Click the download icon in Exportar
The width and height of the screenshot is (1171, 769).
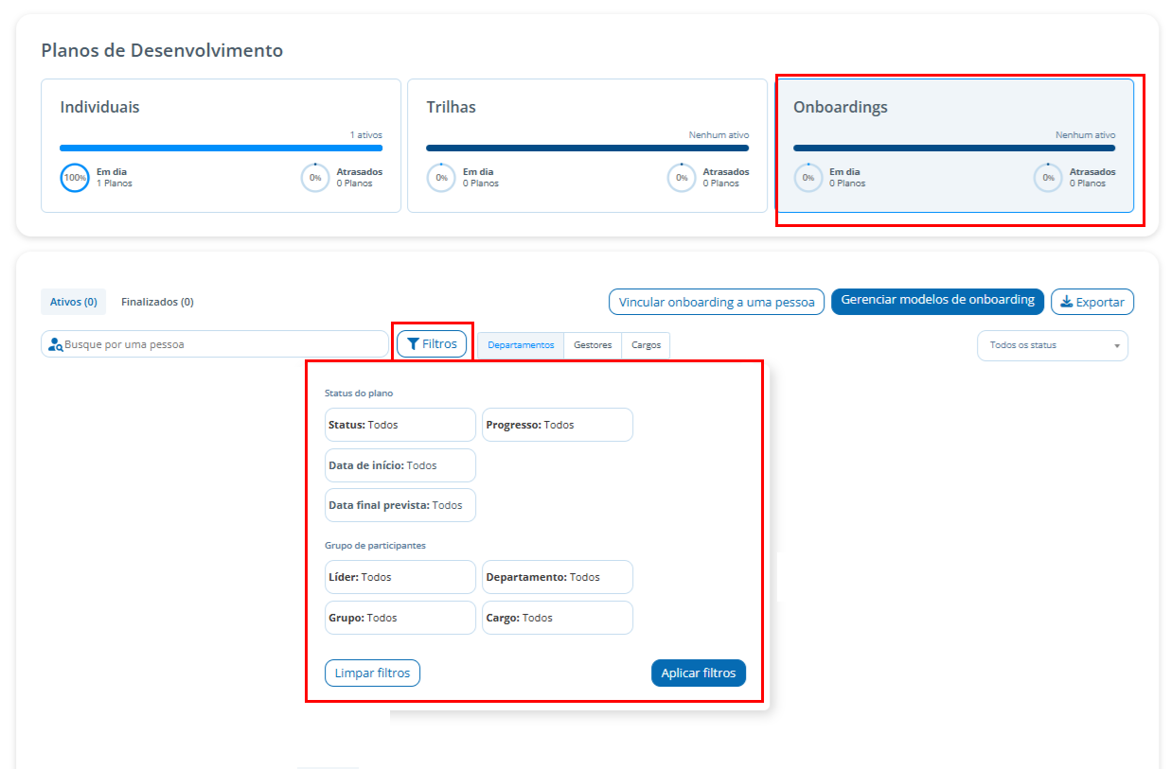[1067, 302]
